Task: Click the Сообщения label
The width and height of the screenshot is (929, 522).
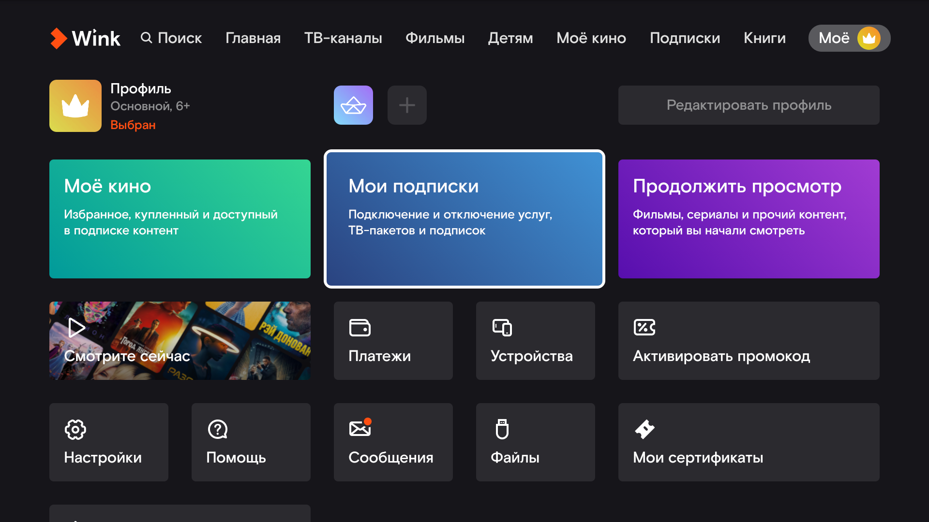Action: [x=391, y=458]
